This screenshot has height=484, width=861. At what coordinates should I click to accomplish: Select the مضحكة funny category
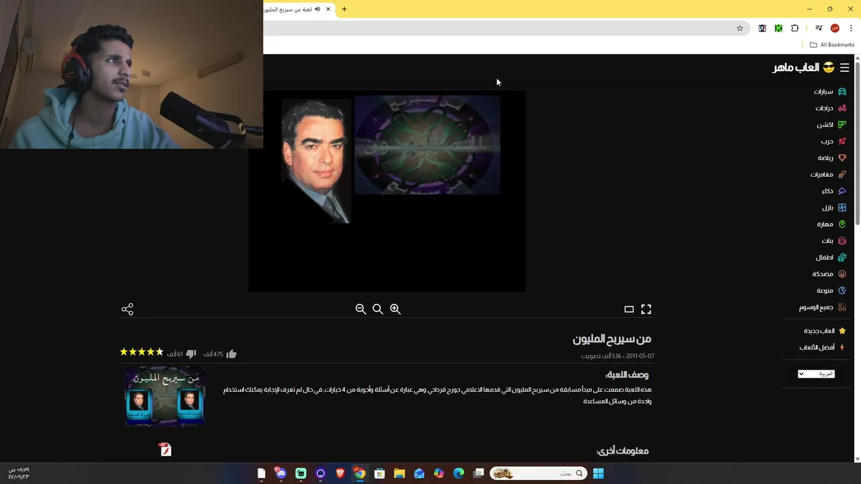(x=829, y=274)
